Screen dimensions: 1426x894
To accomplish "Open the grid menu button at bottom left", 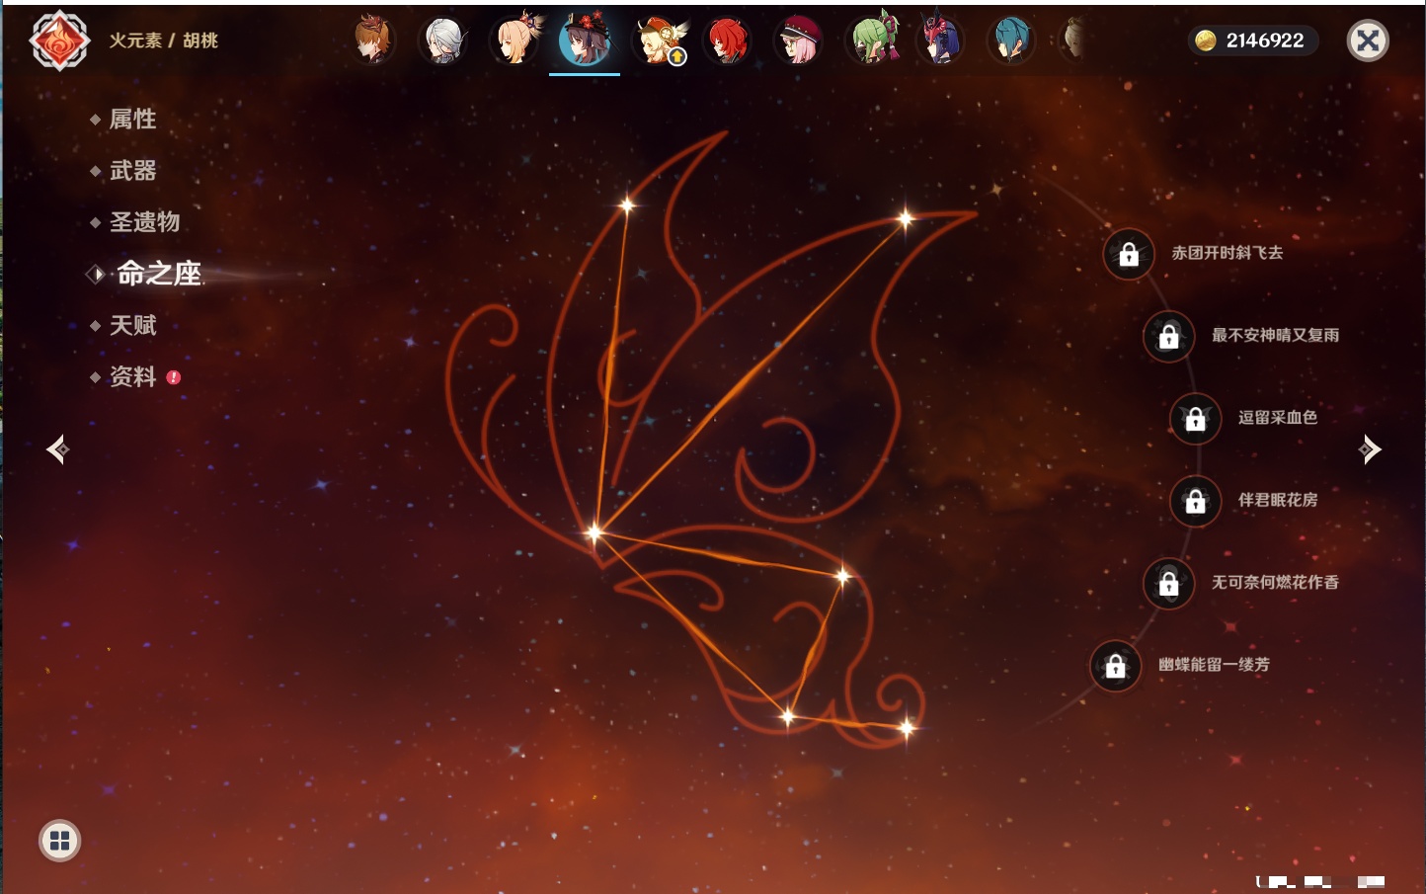I will tap(60, 841).
